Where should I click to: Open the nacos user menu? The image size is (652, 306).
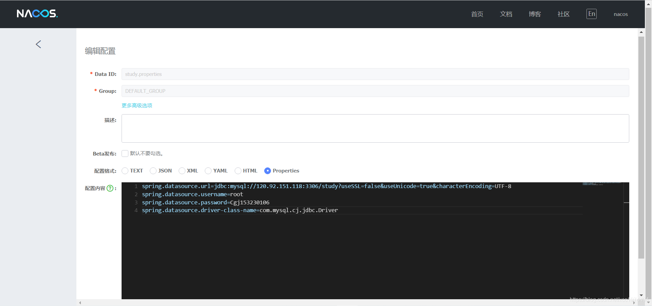(x=621, y=14)
